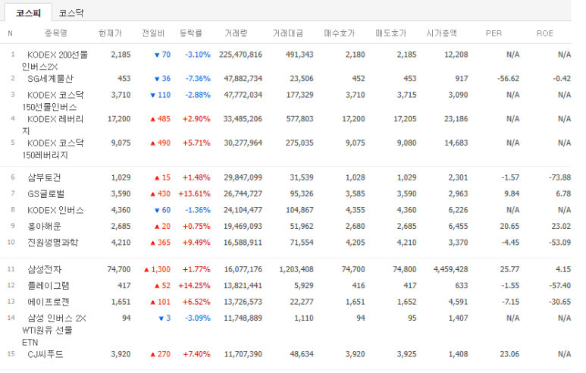Screen dimensions: 586x373
Task: Open KODEX 레버리지 stock link
Action: [53, 125]
